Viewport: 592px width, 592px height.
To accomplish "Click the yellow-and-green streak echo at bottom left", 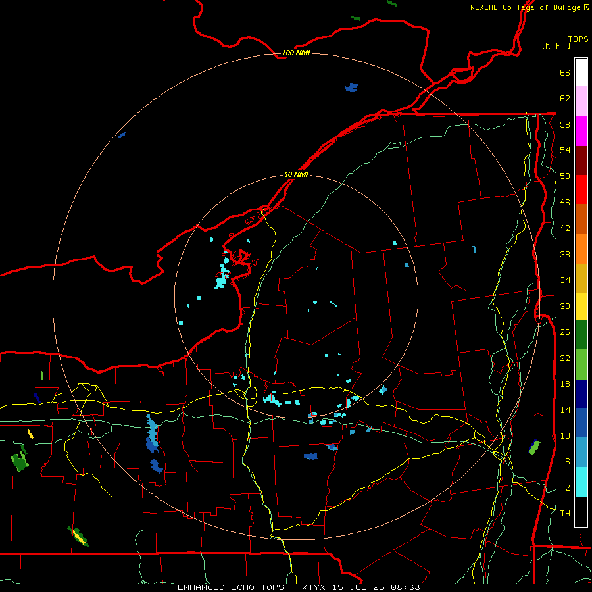I will (78, 537).
